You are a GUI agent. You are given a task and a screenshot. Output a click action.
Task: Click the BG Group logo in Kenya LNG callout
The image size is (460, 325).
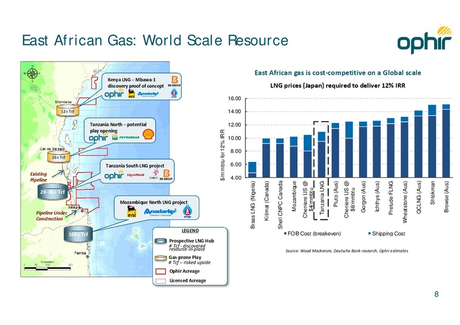(x=174, y=80)
